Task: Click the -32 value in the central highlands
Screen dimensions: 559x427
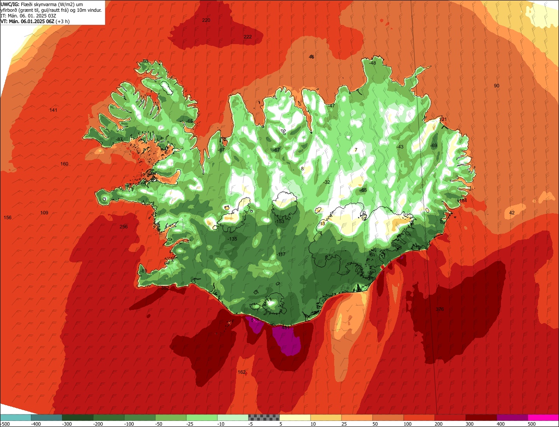Action: tap(327, 182)
